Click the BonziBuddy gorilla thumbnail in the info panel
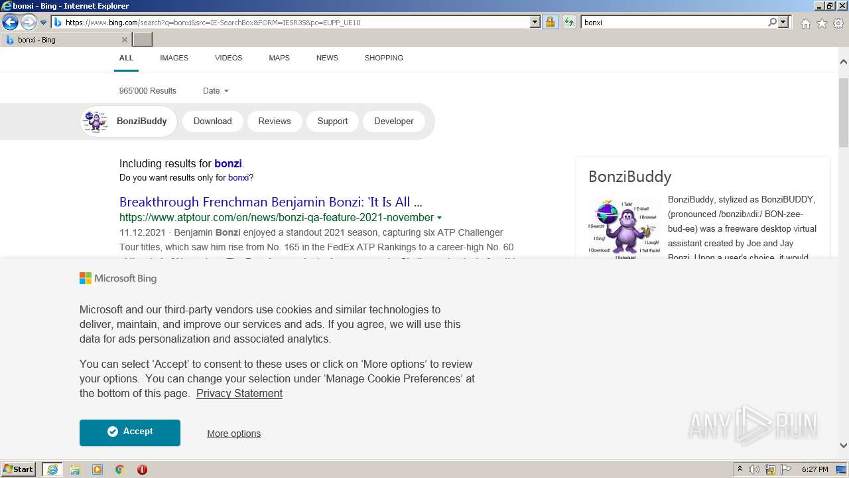Viewport: 849px width, 478px height. (x=625, y=229)
